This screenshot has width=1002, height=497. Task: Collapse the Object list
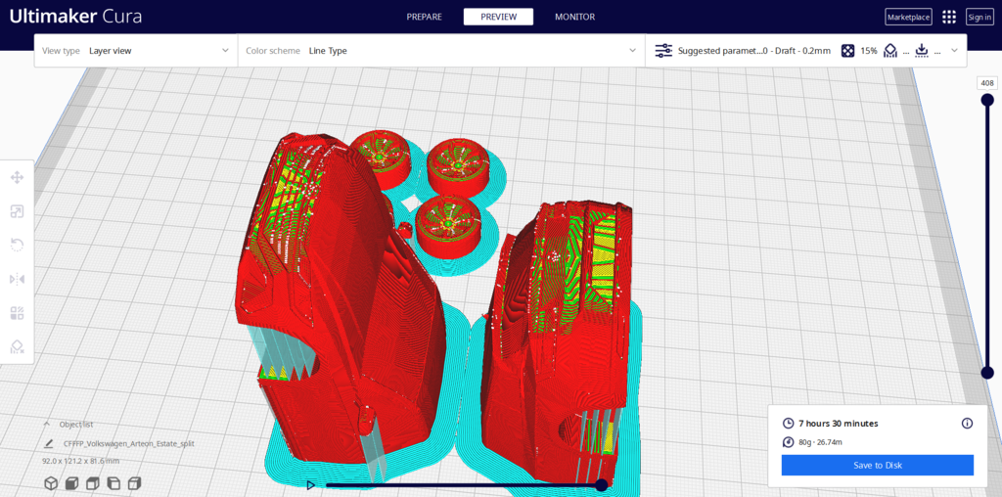(46, 425)
